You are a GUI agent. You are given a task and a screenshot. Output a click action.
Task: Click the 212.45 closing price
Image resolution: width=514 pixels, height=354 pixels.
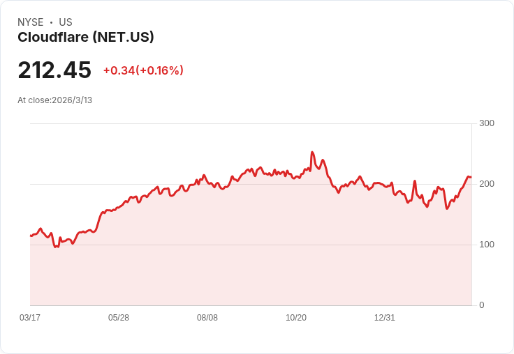(x=54, y=70)
